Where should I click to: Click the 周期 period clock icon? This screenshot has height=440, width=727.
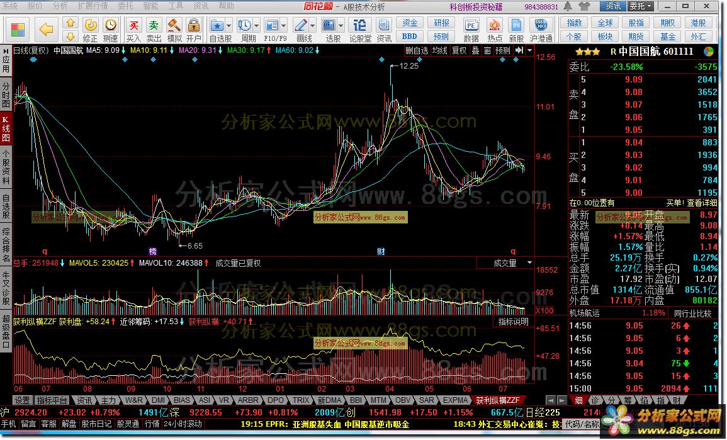[244, 26]
